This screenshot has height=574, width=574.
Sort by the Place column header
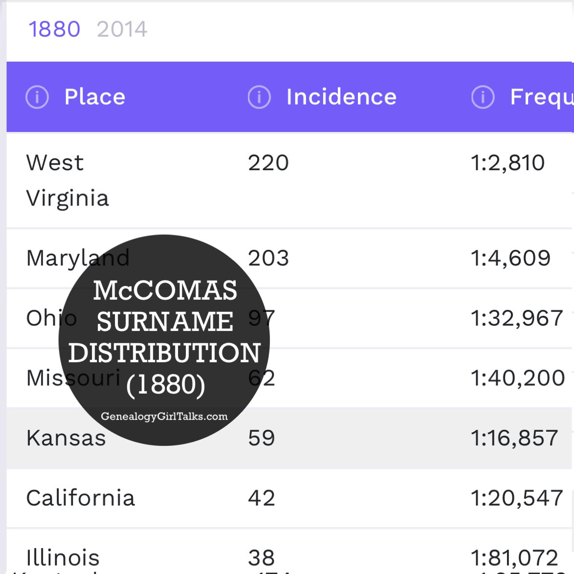(x=95, y=97)
